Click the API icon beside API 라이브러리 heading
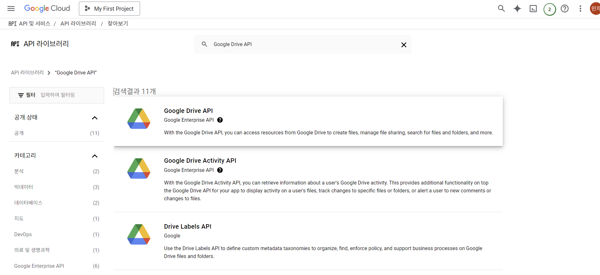This screenshot has height=275, width=600. click(x=15, y=44)
